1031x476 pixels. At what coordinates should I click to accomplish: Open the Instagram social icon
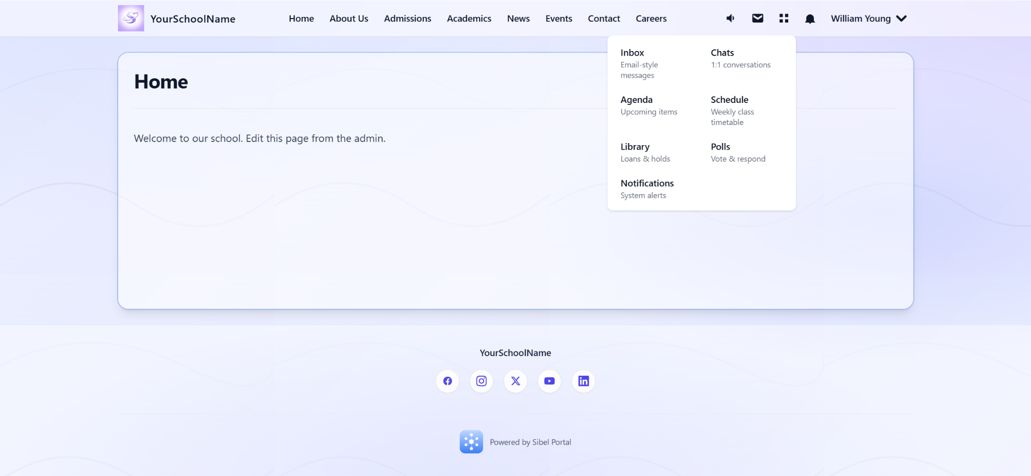pyautogui.click(x=481, y=381)
